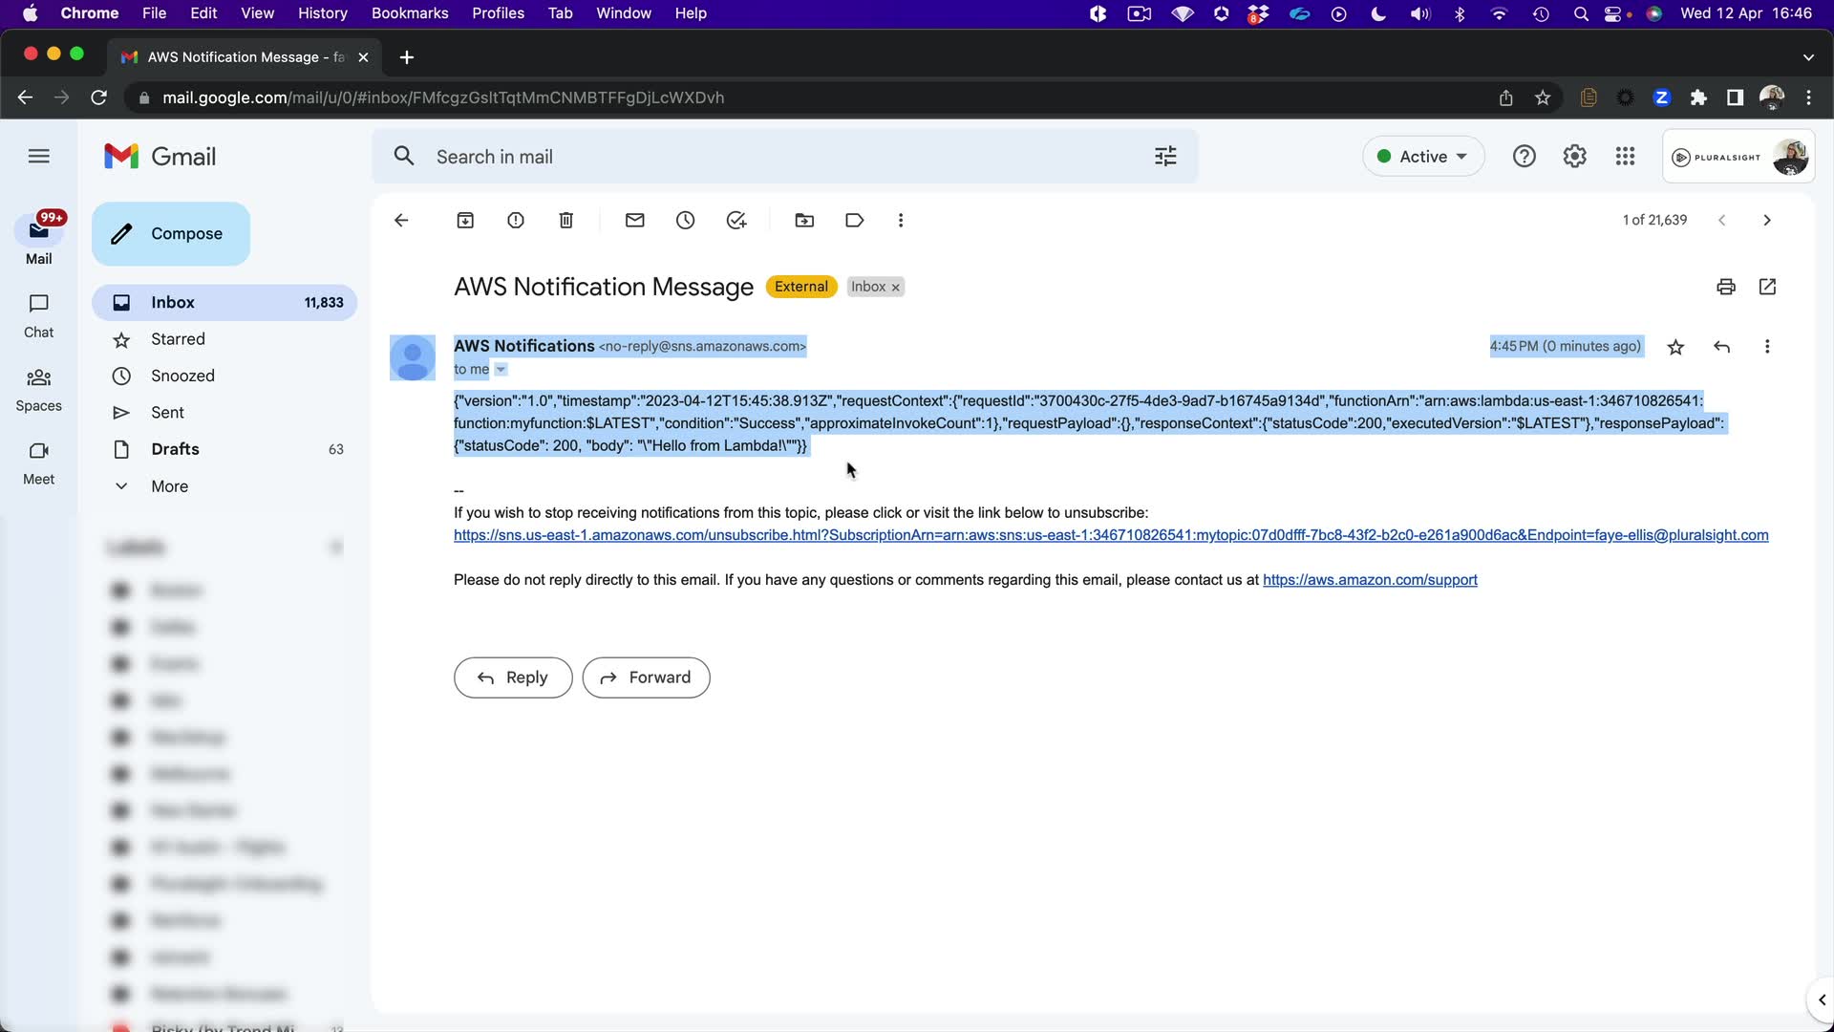This screenshot has height=1032, width=1834.
Task: Open the Bookmarks menu in menu bar
Action: coord(409,13)
